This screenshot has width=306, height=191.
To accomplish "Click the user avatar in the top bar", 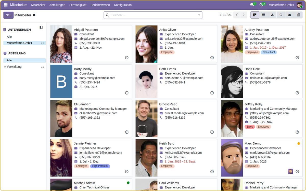I will click(x=299, y=5).
